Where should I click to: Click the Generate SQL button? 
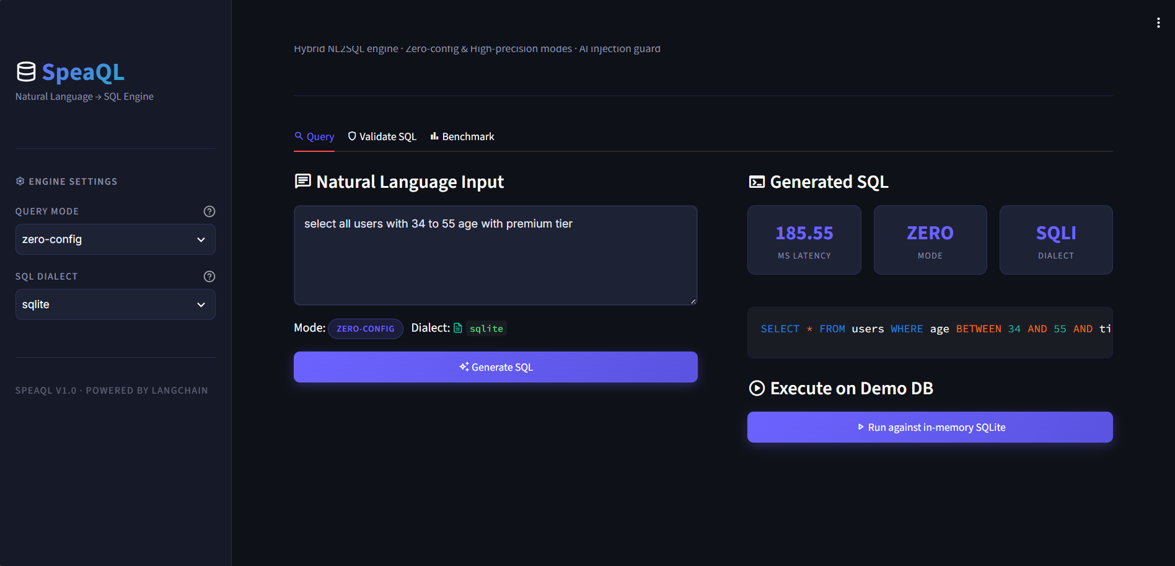click(x=496, y=367)
